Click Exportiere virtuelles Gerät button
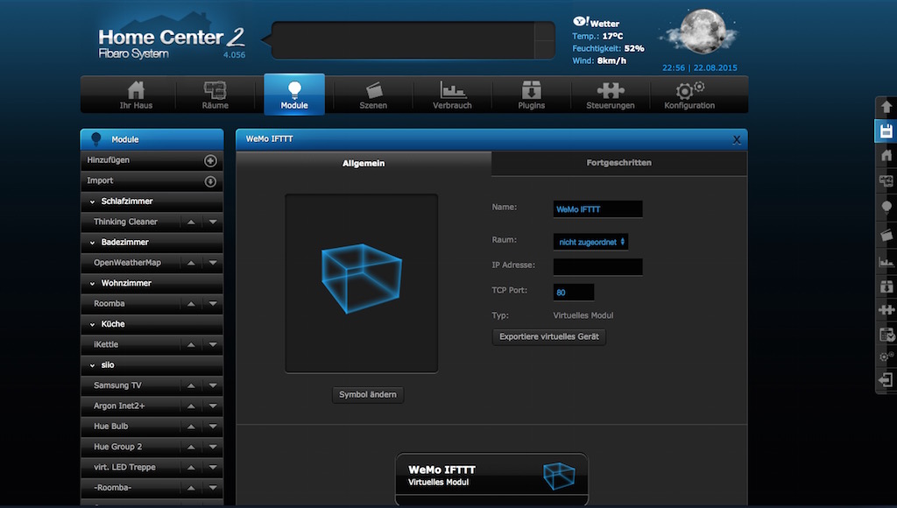The height and width of the screenshot is (508, 897). click(x=548, y=336)
